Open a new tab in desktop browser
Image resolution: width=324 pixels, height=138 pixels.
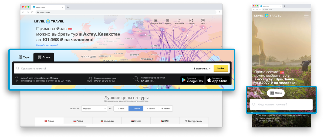click(x=68, y=7)
